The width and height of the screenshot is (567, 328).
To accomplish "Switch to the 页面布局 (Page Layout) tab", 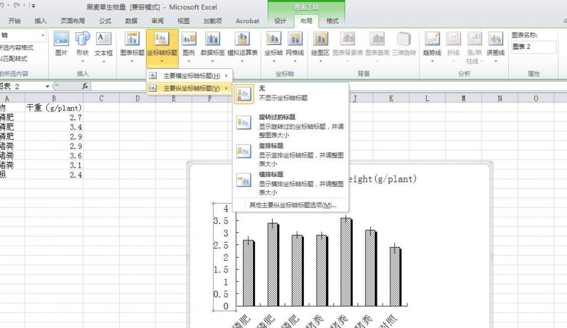I will 72,21.
